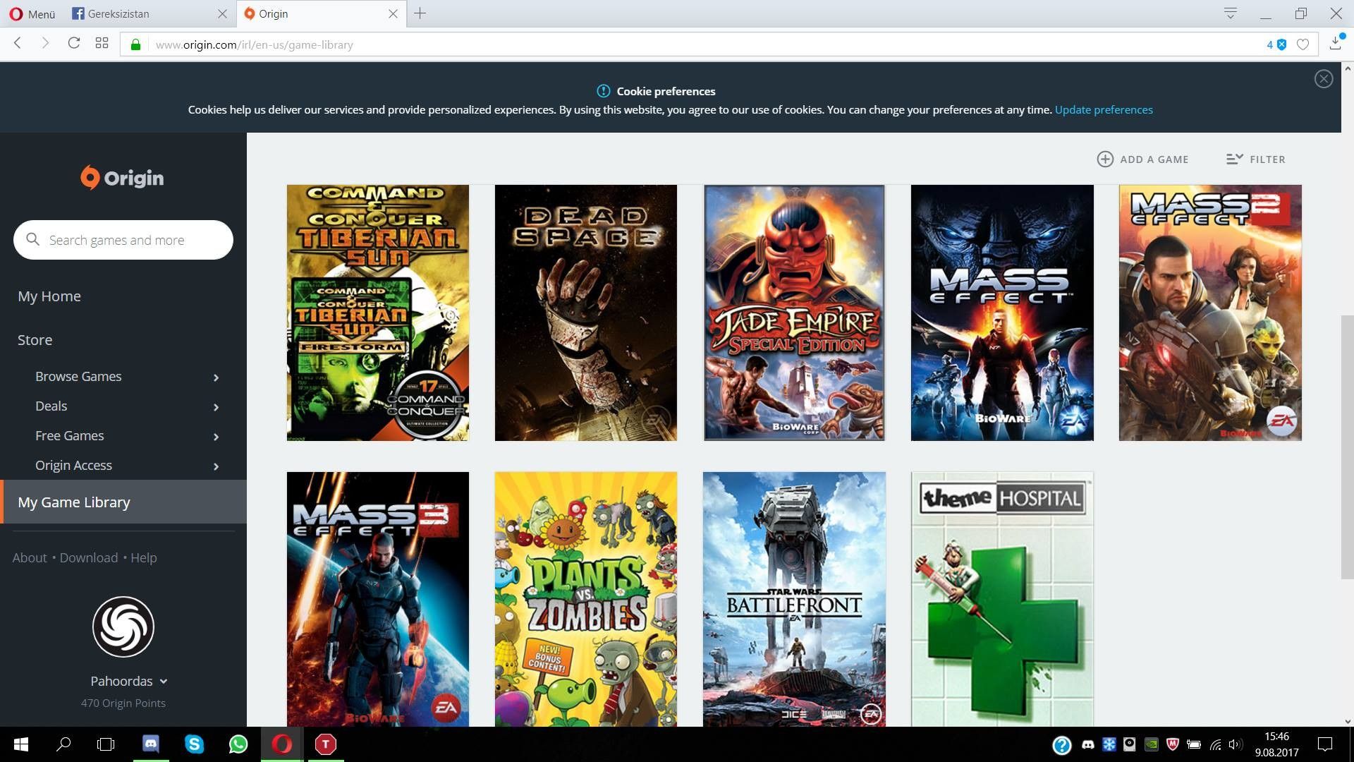The image size is (1354, 762).
Task: Select My Home in the sidebar
Action: 49,296
